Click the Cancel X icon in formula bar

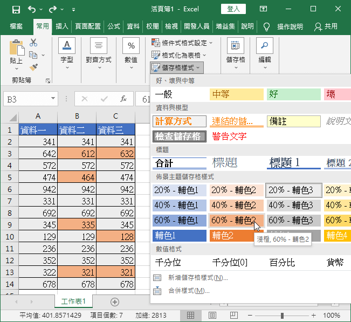(x=85, y=99)
